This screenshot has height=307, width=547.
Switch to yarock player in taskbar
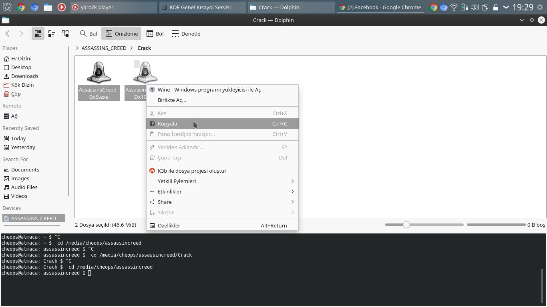[x=113, y=7]
